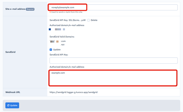Image resolution: width=183 pixels, height=112 pixels.
Task: Click the '.com' valid domain entry
Action: coord(63,41)
